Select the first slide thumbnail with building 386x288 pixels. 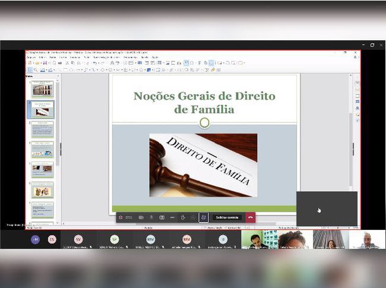(42, 89)
